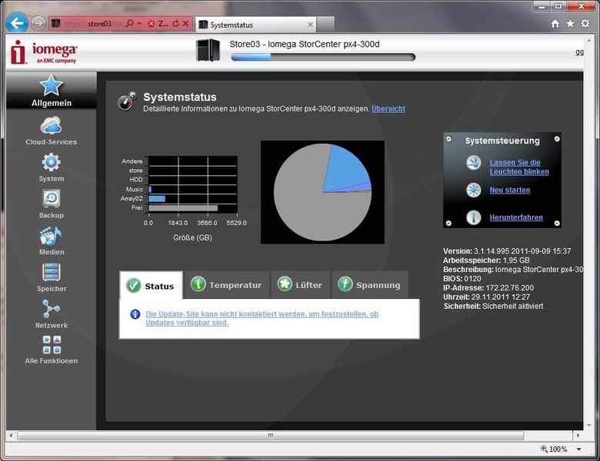
Task: Click the Version 3.1.14.995 text
Action: [x=507, y=251]
